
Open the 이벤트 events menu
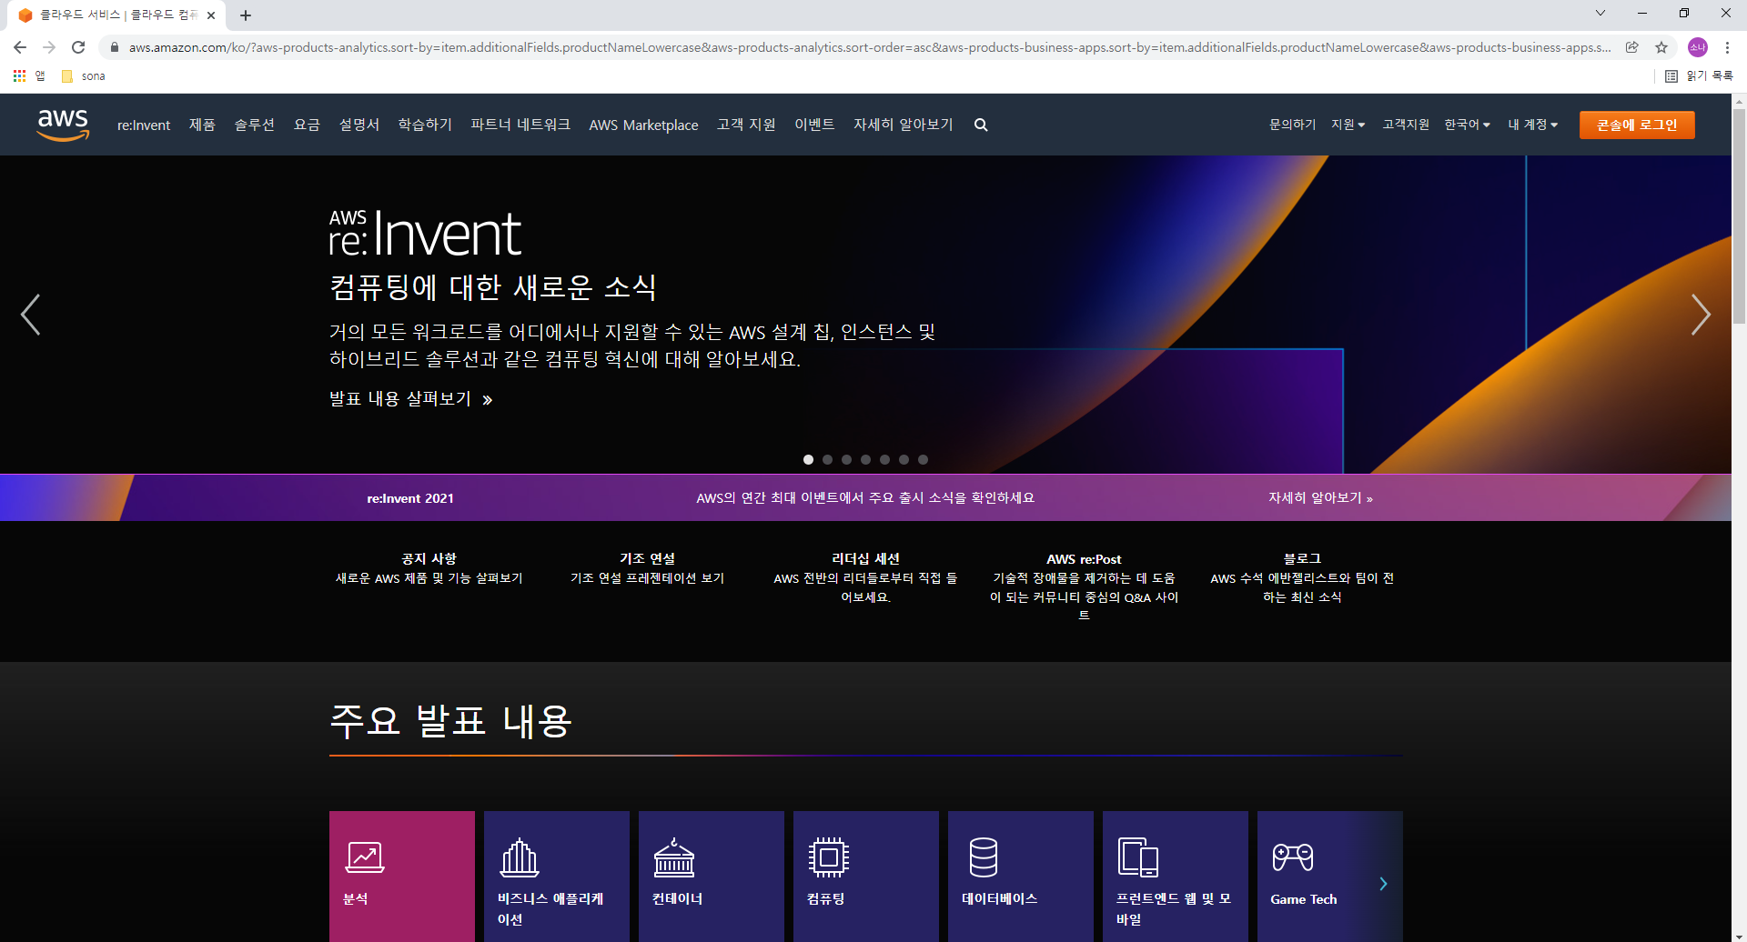coord(814,125)
